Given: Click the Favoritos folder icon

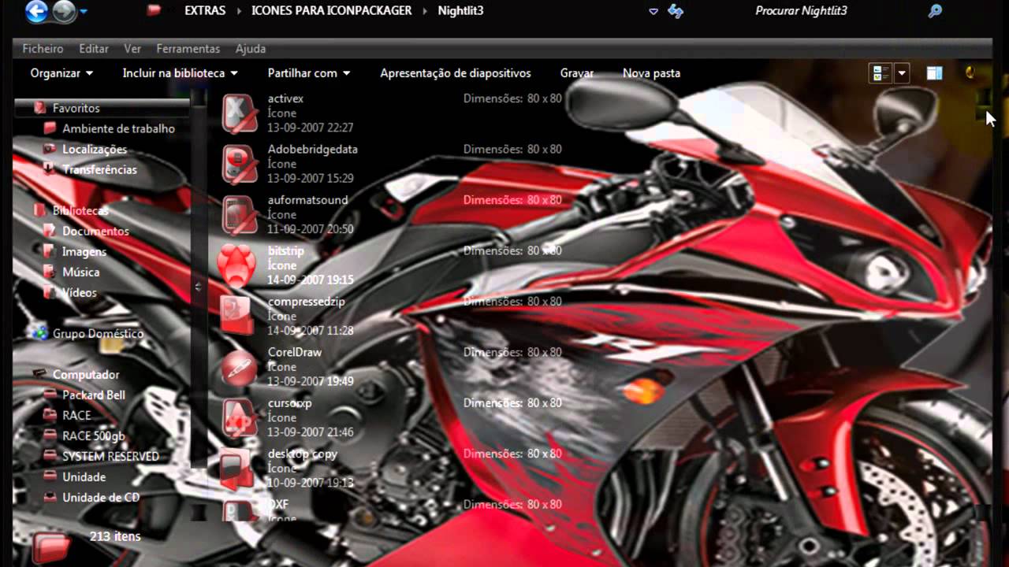Looking at the screenshot, I should pyautogui.click(x=39, y=108).
